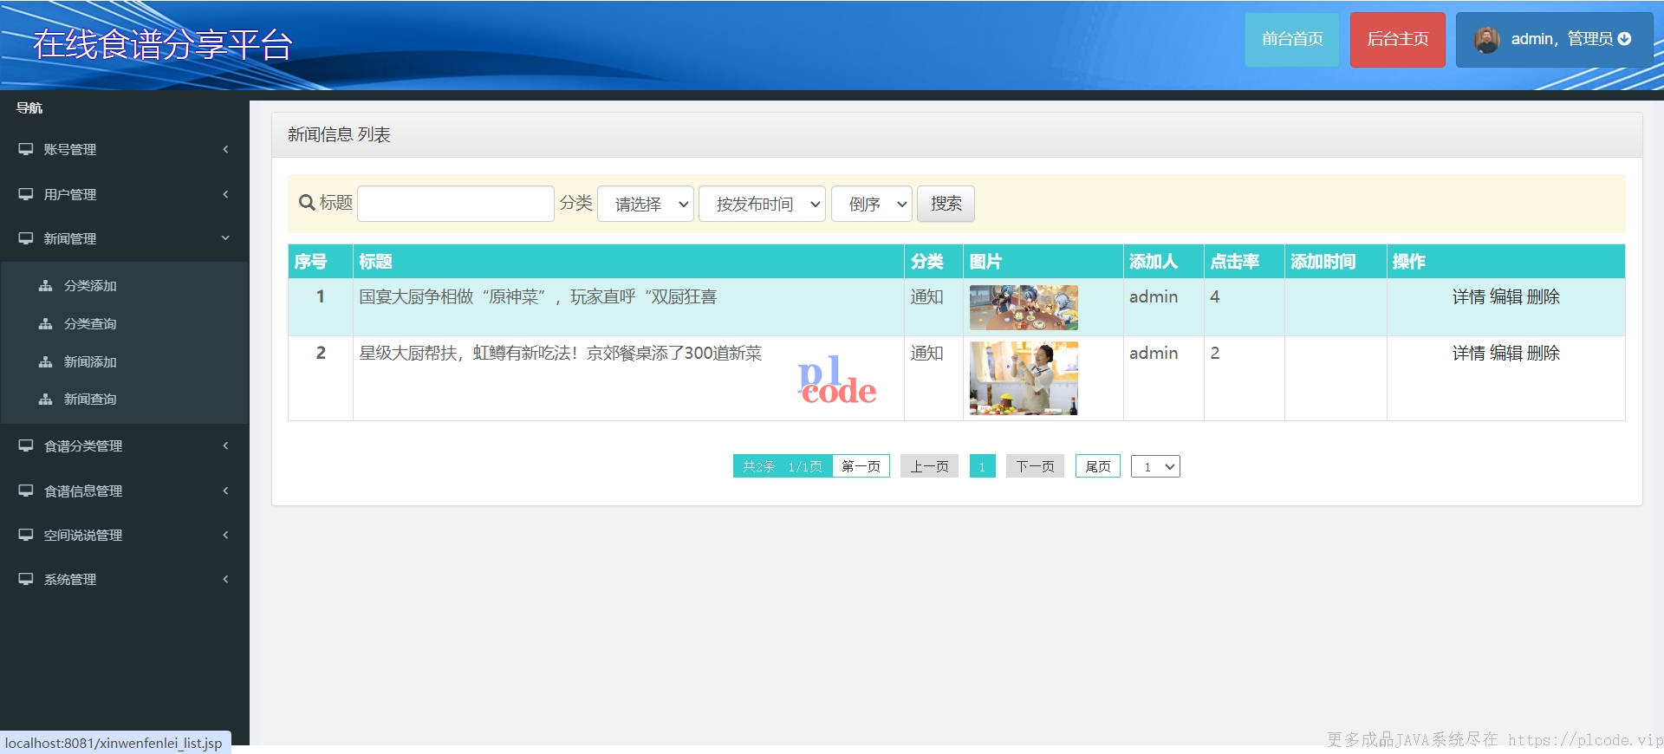Expand 空间说说管理 with its chevron
Viewport: 1664px width, 754px height.
click(225, 535)
